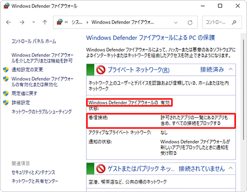This screenshot has height=192, width=247.
Task: Open 通知設定の変更 link
Action: [27, 70]
